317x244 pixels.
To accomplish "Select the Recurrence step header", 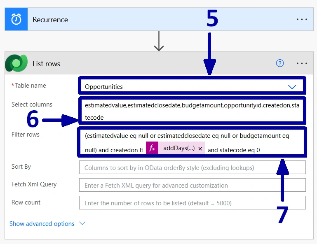I will point(159,19).
